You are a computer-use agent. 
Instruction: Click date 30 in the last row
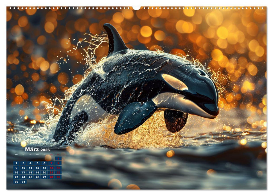(x=16, y=182)
